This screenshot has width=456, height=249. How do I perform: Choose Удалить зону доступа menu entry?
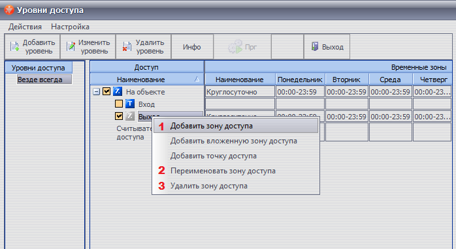click(236, 186)
